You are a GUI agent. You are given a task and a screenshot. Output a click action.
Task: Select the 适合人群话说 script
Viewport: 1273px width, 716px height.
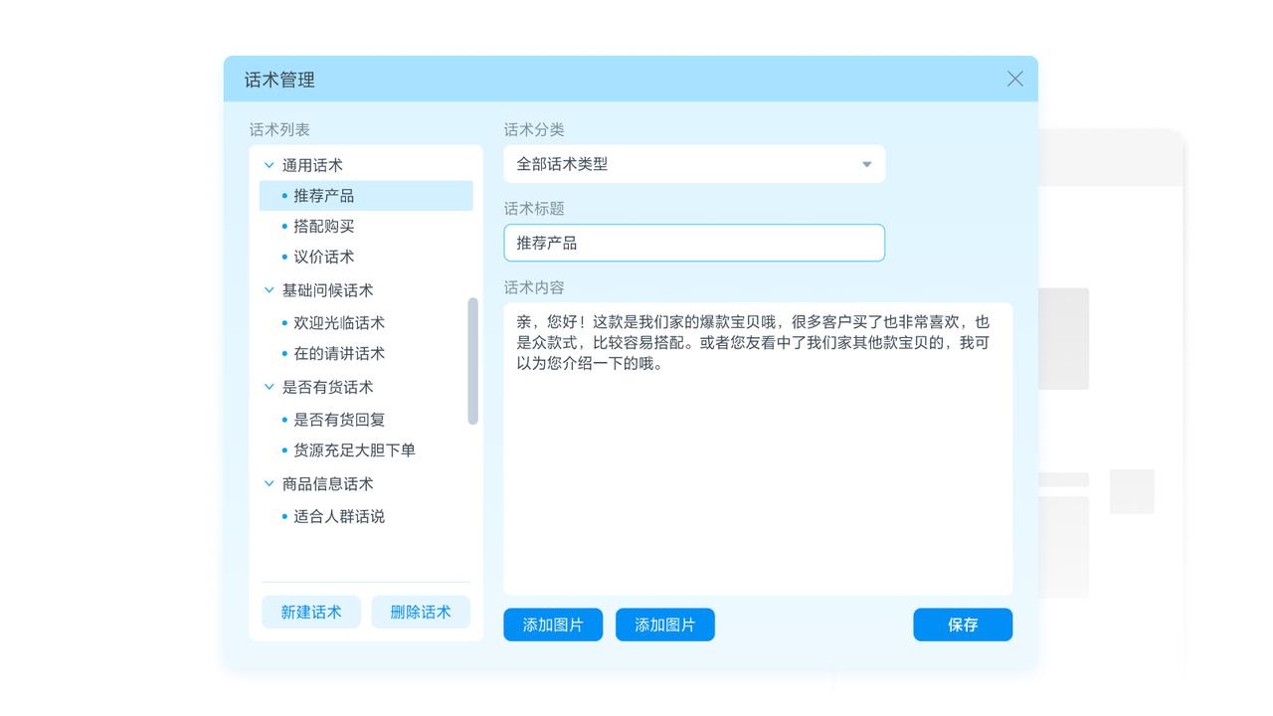click(x=339, y=516)
